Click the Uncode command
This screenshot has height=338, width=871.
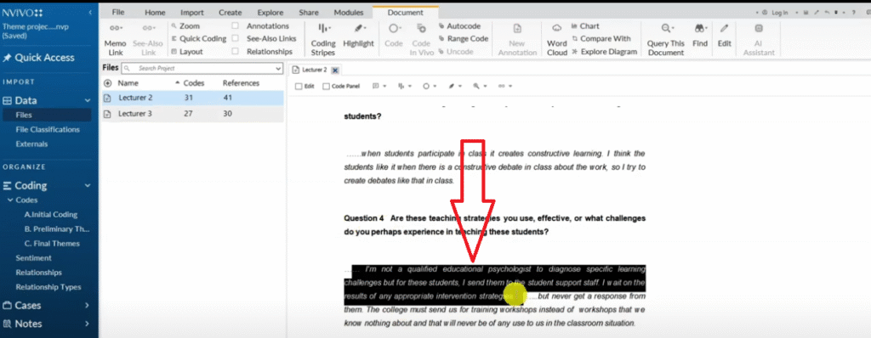pos(456,52)
